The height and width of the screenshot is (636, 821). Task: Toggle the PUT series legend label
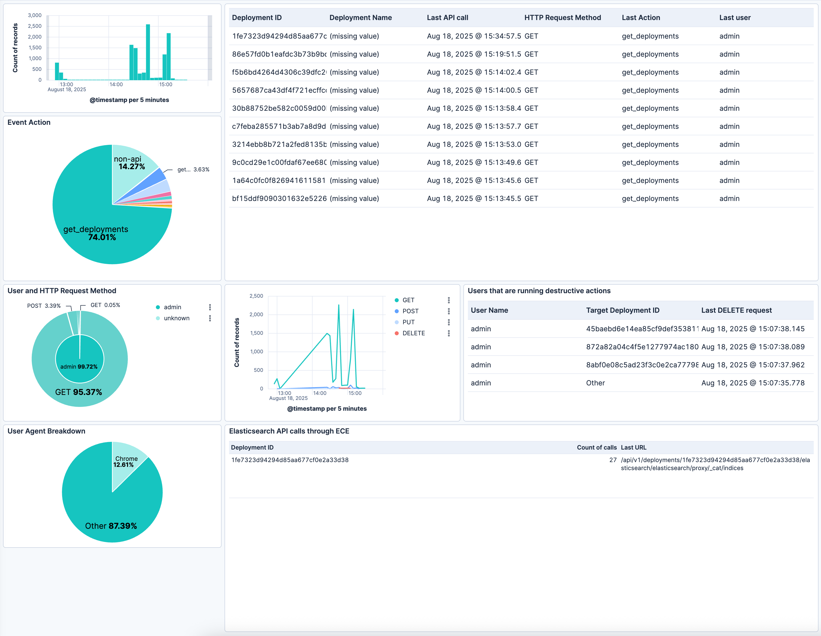408,322
